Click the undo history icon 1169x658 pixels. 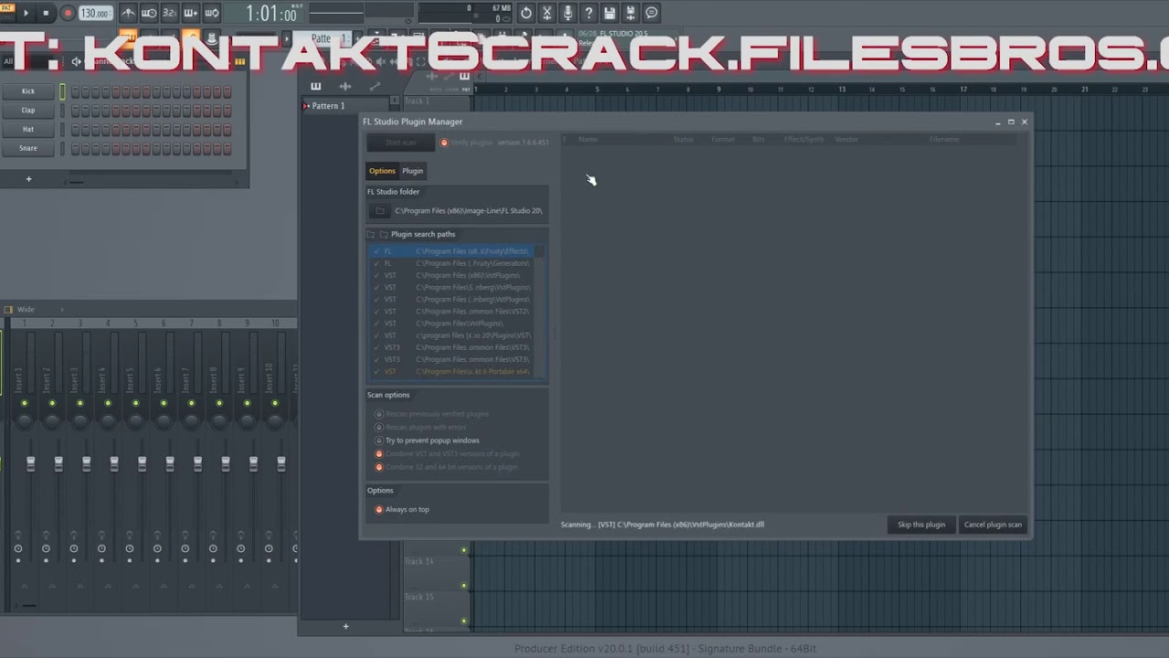coord(526,13)
